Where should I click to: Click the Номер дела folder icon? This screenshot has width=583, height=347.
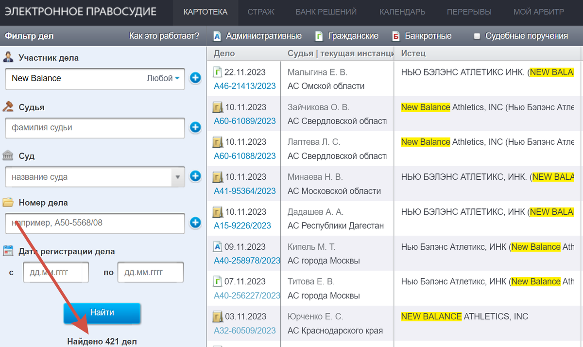[8, 202]
